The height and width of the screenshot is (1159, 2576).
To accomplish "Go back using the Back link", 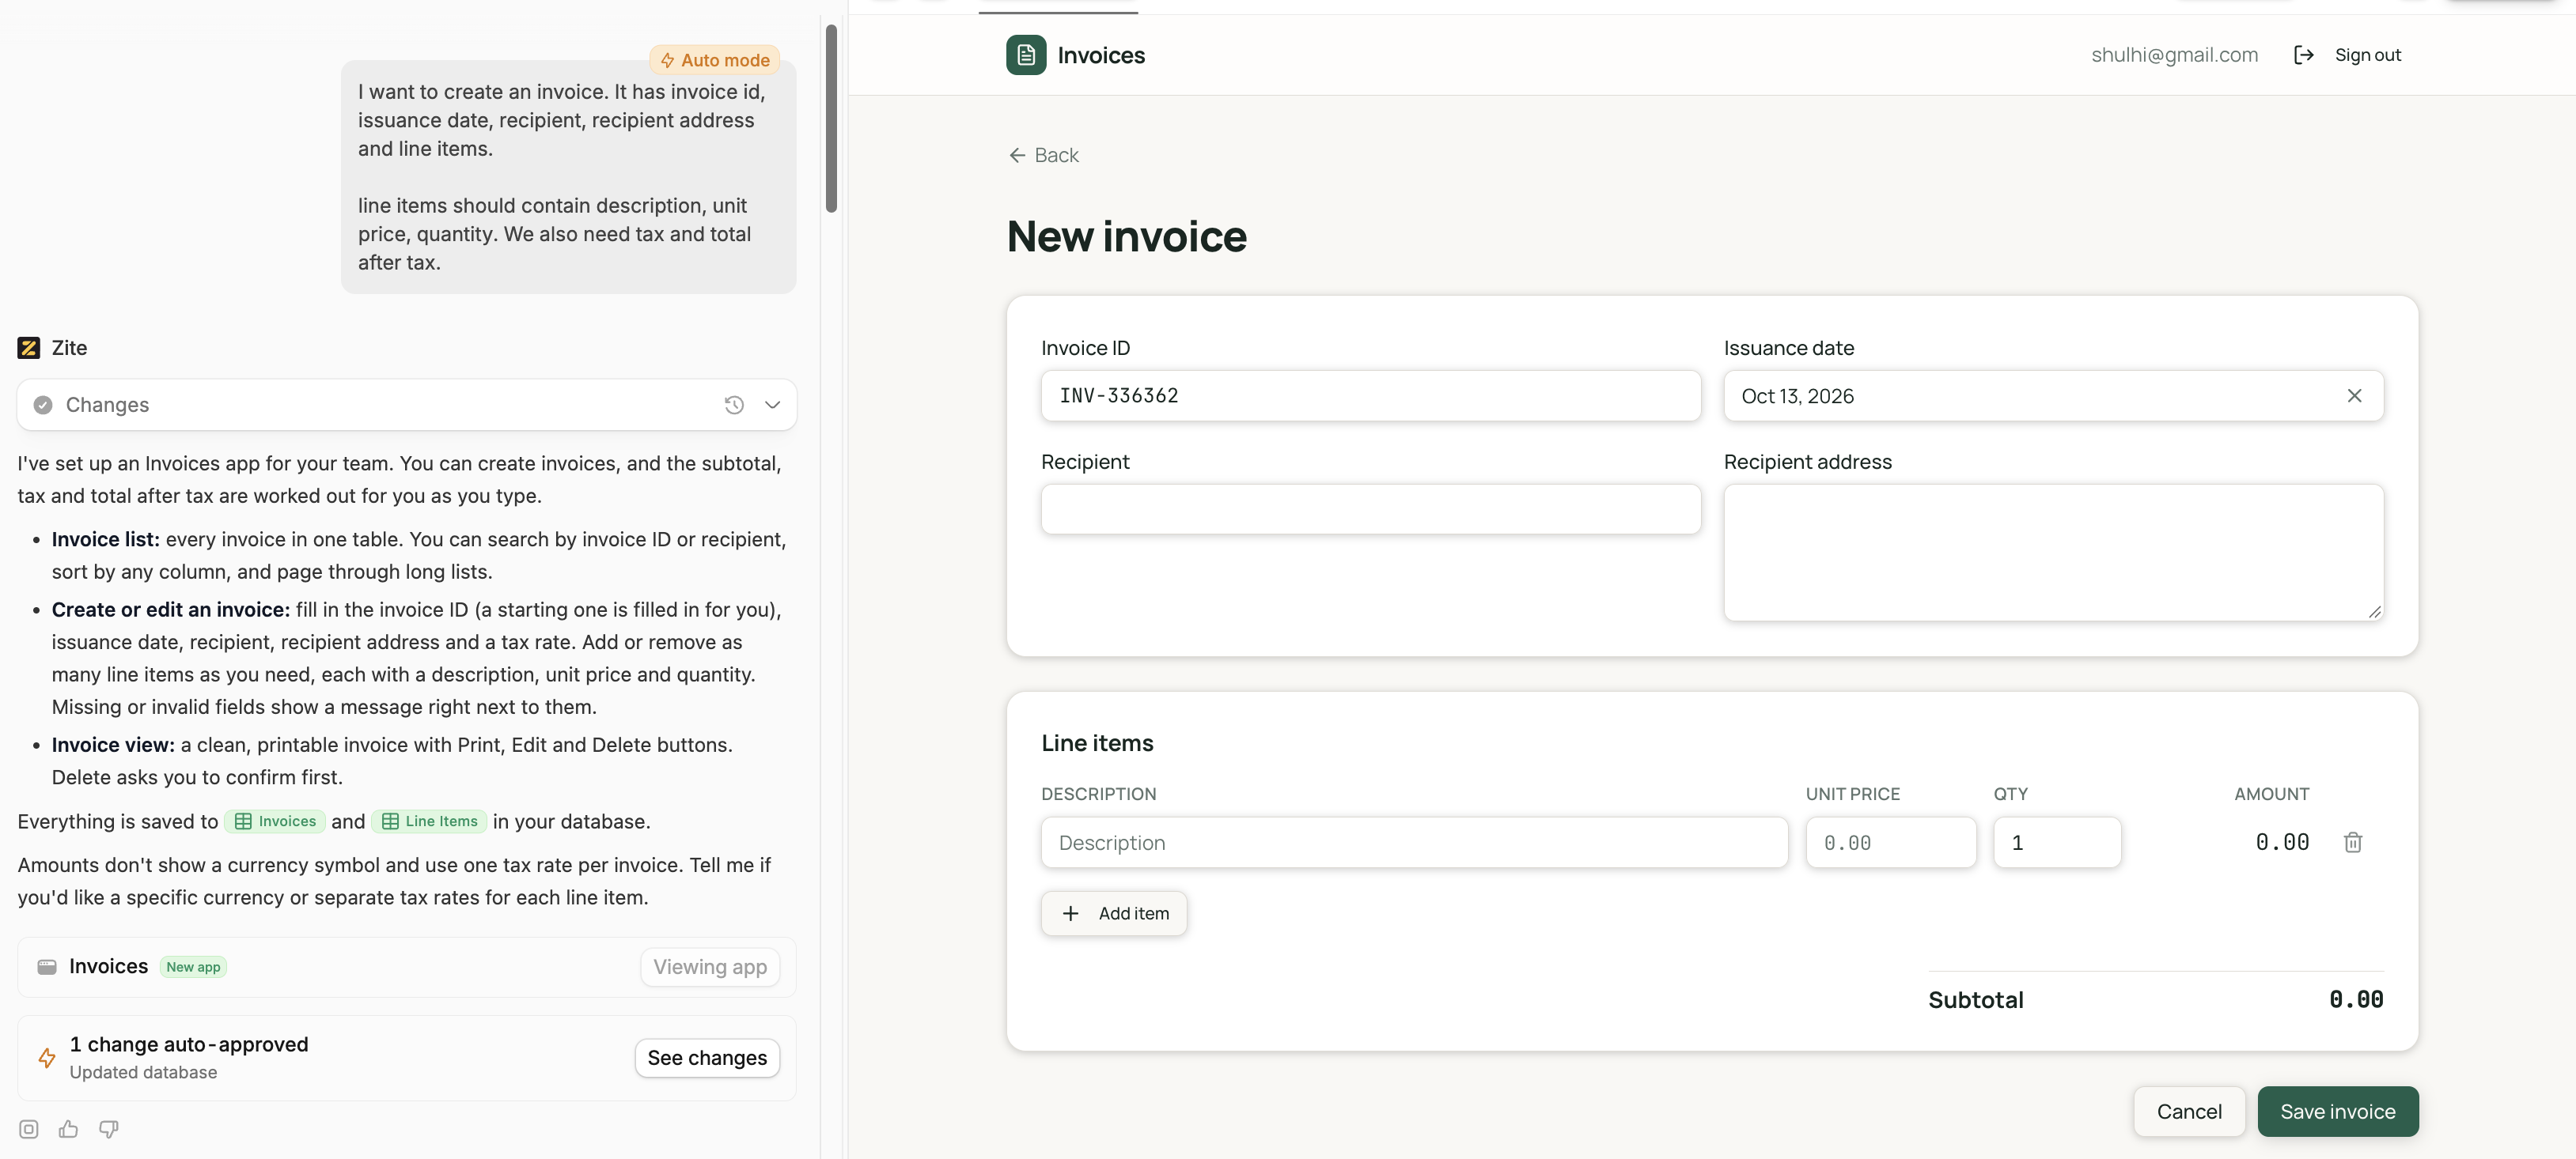I will tap(1044, 155).
